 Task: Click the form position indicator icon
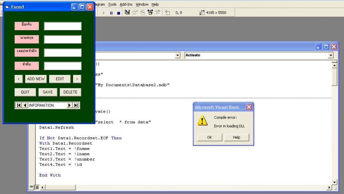click(x=168, y=13)
